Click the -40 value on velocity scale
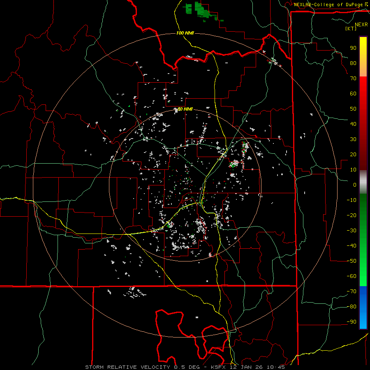This screenshot has width=370, height=370. click(351, 246)
